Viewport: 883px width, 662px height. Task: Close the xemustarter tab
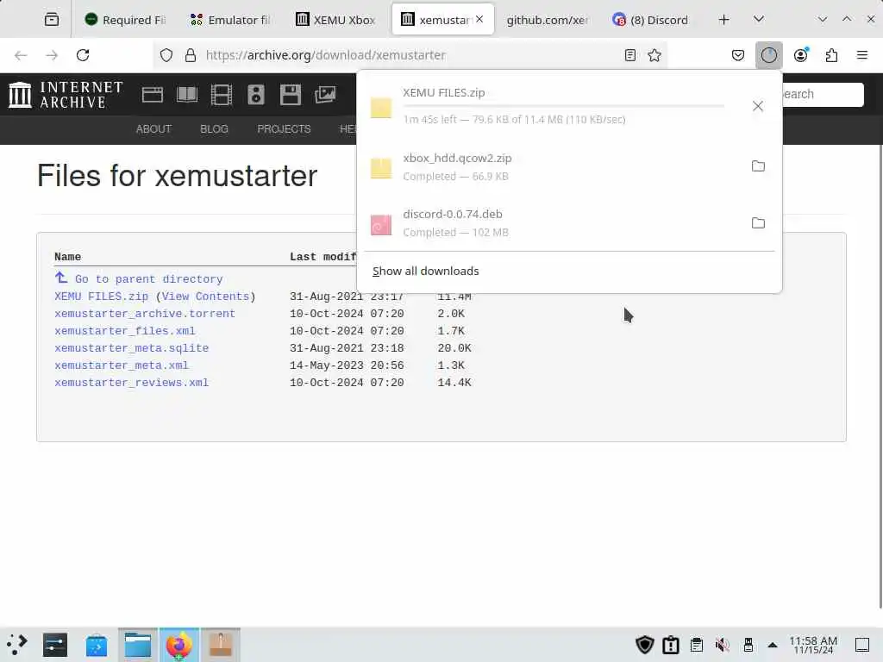(479, 19)
